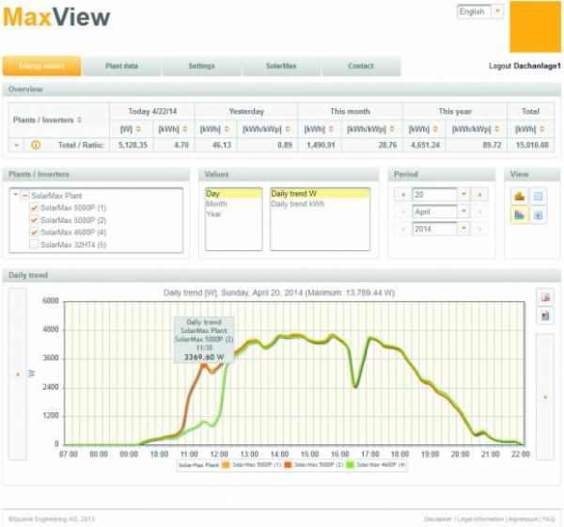Open the Disclaimer / Legal information link
The image size is (564, 527).
pyautogui.click(x=464, y=519)
